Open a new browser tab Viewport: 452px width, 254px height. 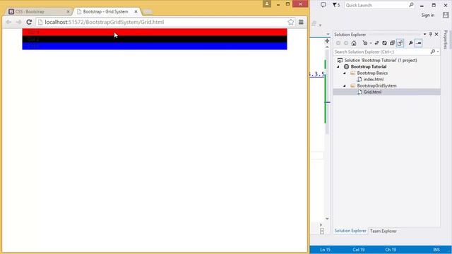click(x=148, y=11)
